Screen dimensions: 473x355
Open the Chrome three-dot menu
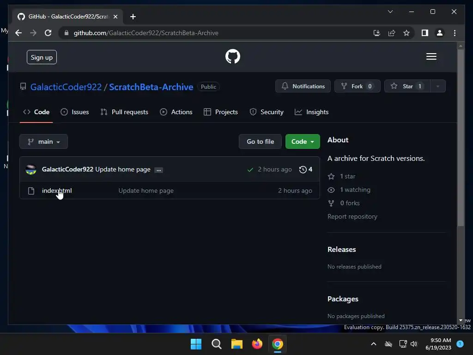(x=455, y=33)
